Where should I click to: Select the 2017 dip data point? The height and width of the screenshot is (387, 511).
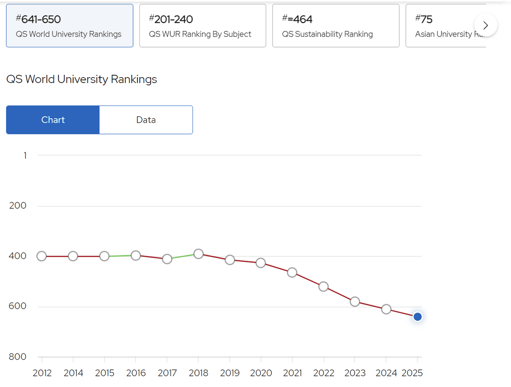pos(167,259)
